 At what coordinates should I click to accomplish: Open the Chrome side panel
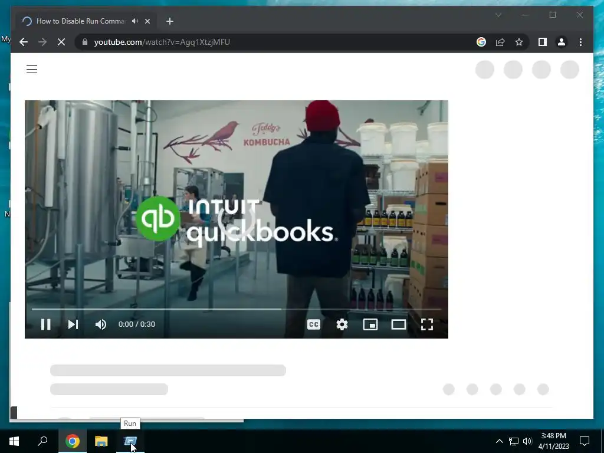tap(543, 42)
